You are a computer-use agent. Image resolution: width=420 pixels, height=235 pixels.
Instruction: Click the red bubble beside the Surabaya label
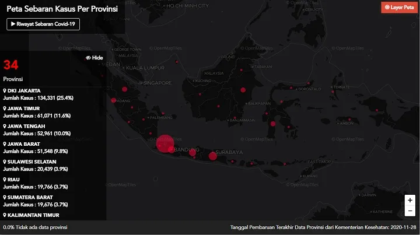tap(213, 156)
